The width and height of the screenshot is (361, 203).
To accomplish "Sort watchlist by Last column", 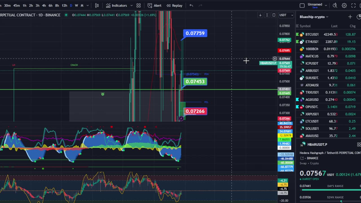I will pos(334,26).
